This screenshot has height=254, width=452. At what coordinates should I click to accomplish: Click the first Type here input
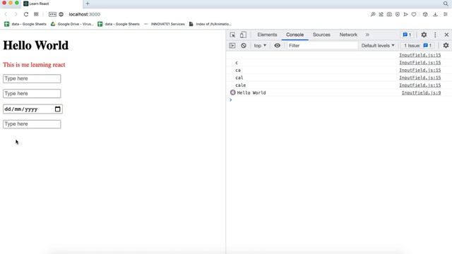pyautogui.click(x=32, y=78)
